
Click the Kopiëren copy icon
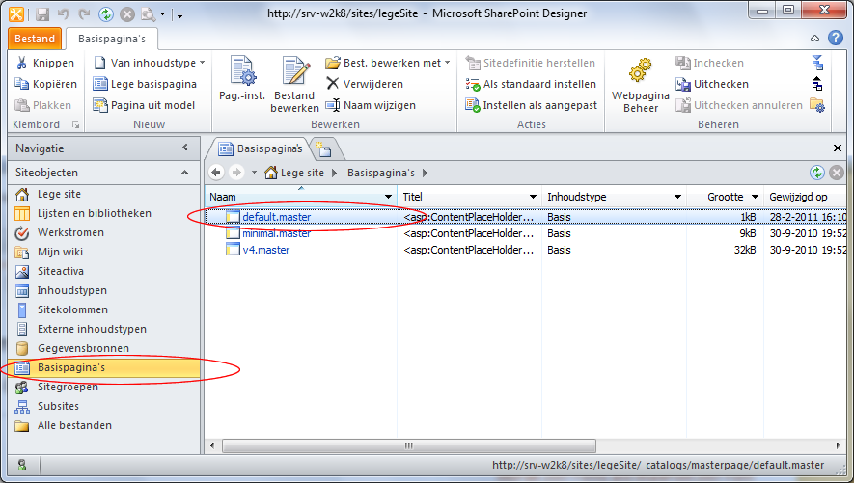coord(22,84)
